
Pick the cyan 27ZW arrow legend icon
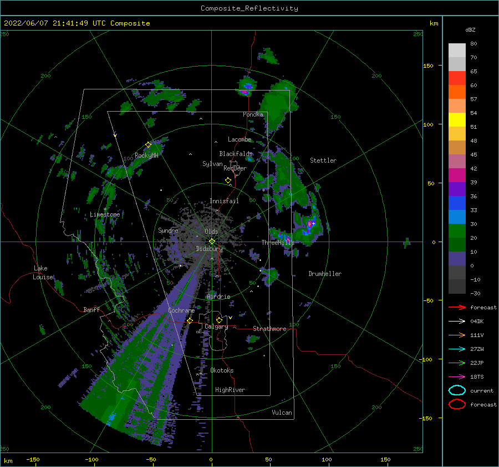click(457, 349)
